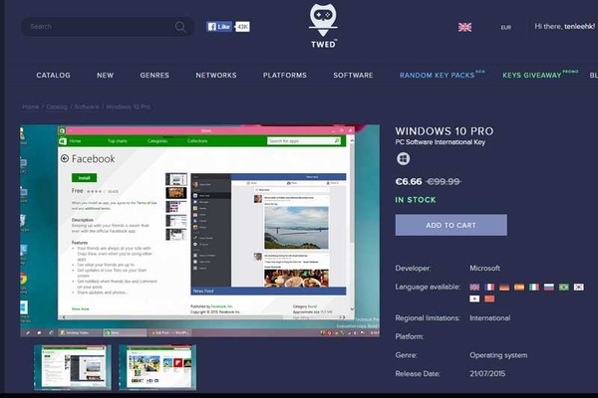This screenshot has width=598, height=398.
Task: Select the first screenshot thumbnail showing Facebook app
Action: click(x=73, y=367)
